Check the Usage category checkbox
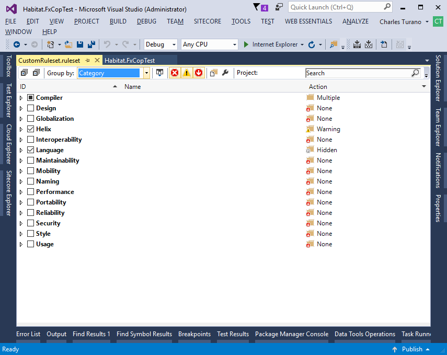 30,244
